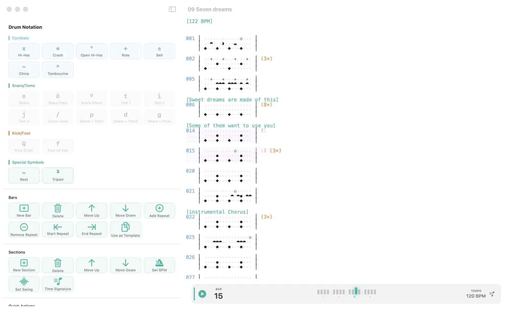This screenshot has height=309, width=512.
Task: Click the (3×) repeat count on bar 015
Action: [x=276, y=151]
